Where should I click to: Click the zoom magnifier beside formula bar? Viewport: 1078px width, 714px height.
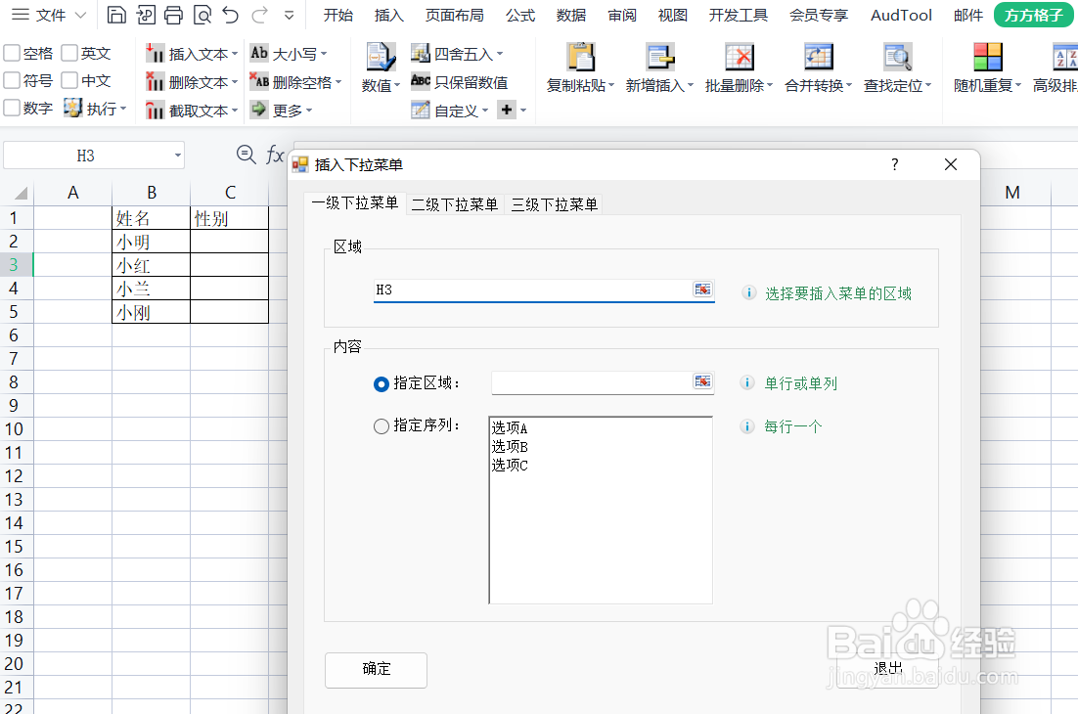246,154
